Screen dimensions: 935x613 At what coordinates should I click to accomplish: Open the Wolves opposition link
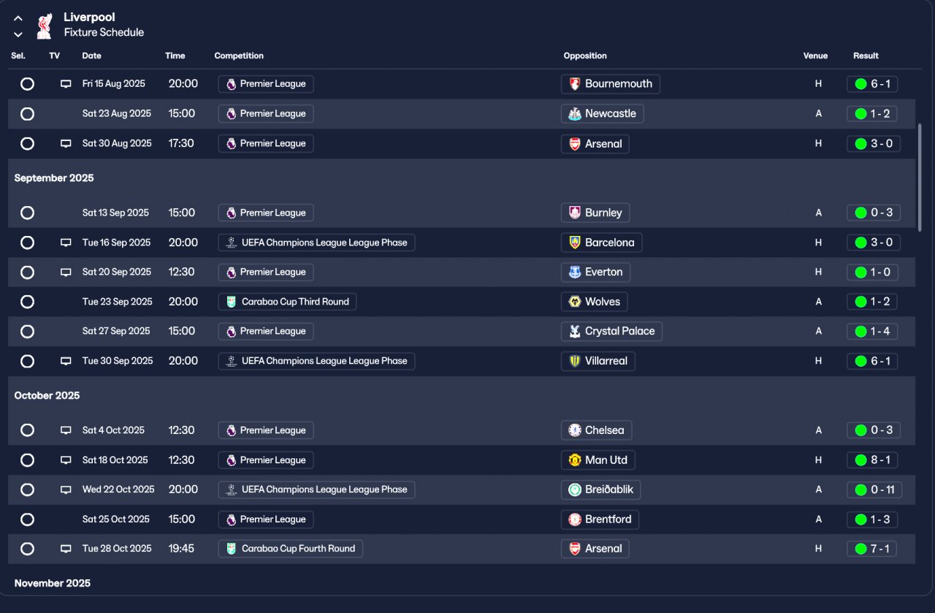[x=602, y=302]
